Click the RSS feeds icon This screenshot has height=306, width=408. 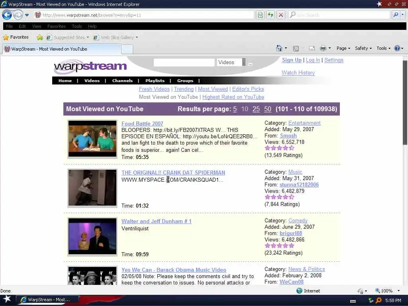click(x=296, y=48)
